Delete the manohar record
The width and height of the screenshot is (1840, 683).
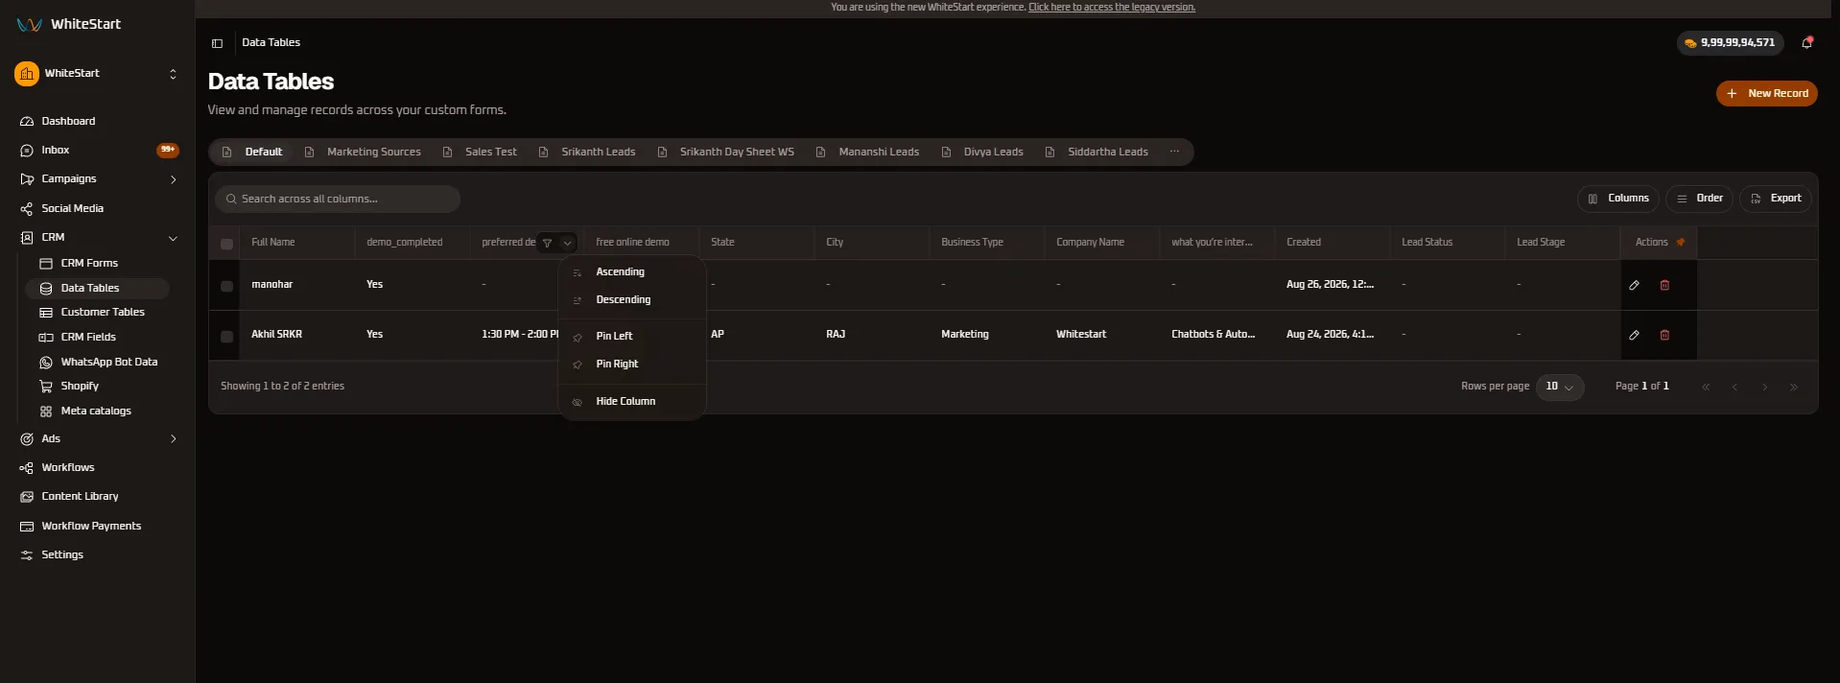(x=1664, y=285)
